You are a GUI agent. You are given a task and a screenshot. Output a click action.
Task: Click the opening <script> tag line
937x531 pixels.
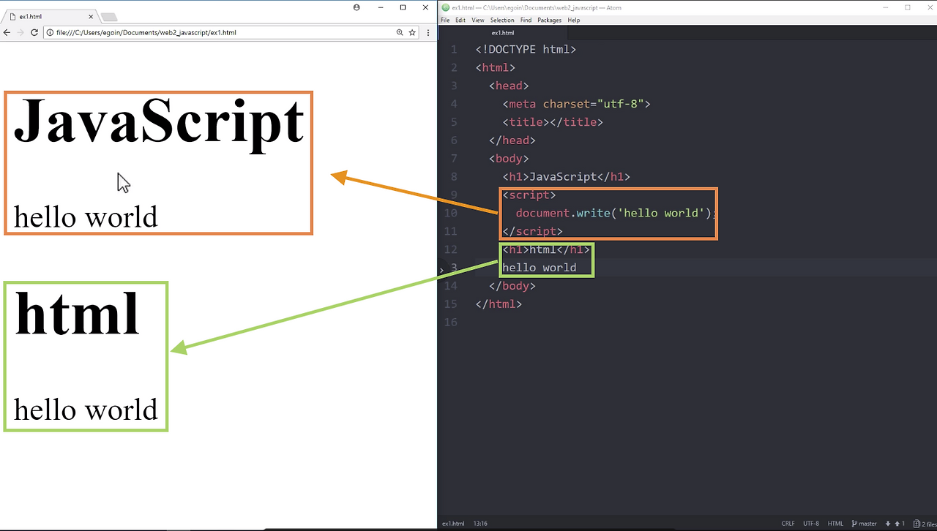pyautogui.click(x=529, y=195)
